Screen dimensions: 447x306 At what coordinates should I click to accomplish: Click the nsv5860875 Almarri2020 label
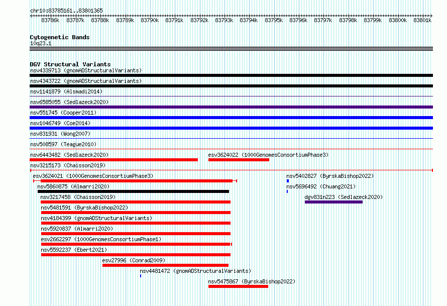(73, 186)
